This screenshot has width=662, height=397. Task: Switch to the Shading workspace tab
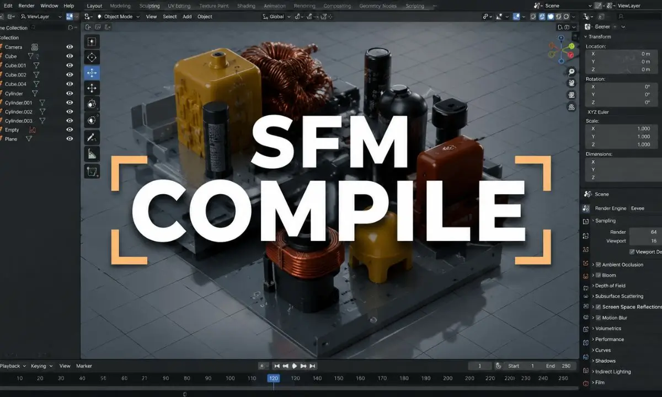246,6
